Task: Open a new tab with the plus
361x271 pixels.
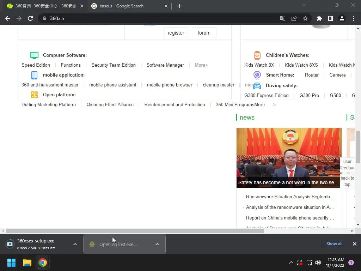Action: [x=179, y=6]
